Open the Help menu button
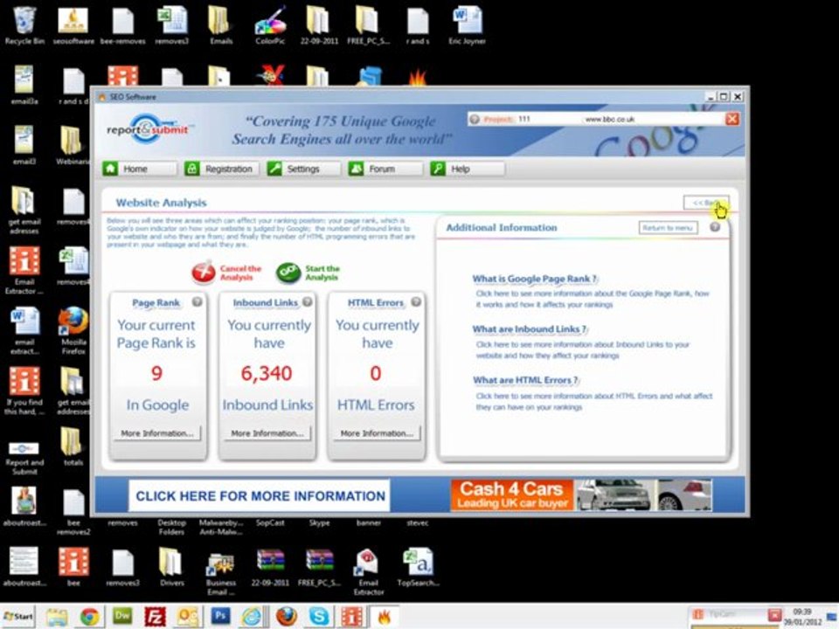 (467, 169)
